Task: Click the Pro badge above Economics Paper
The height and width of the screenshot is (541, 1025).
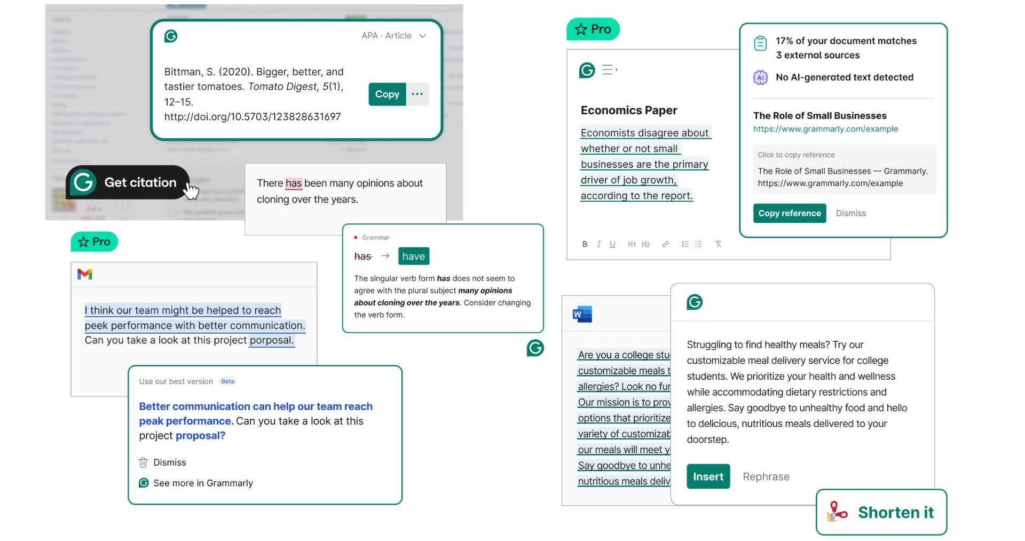Action: tap(593, 29)
